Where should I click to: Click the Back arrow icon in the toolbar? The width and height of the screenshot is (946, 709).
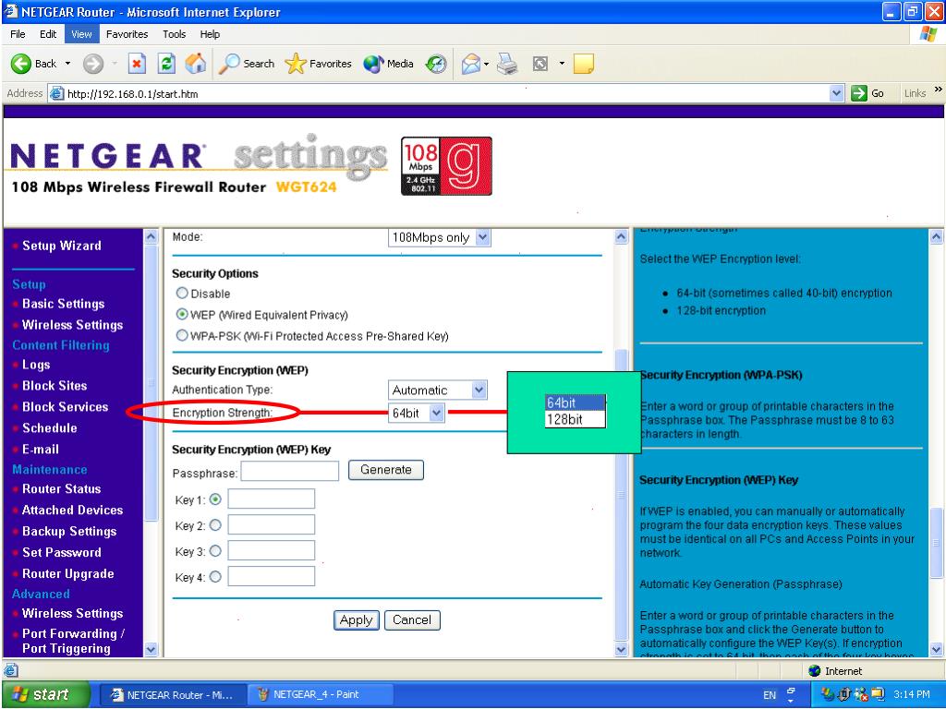[21, 64]
